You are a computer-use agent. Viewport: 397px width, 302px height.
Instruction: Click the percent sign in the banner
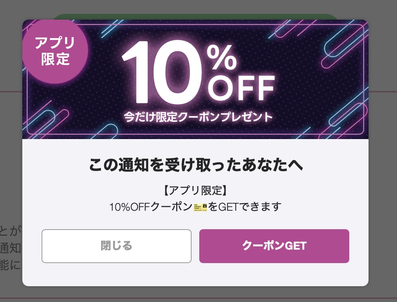pyautogui.click(x=222, y=56)
